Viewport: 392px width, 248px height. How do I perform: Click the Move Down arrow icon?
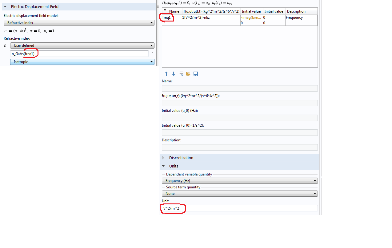click(x=174, y=74)
